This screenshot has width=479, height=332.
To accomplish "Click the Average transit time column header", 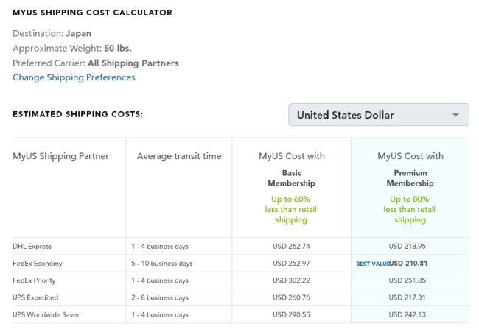I will [x=179, y=156].
